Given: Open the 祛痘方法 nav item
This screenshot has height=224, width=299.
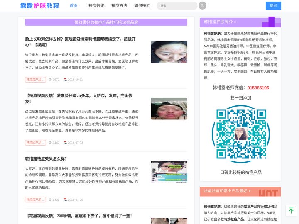Looking at the screenshot, I should 119,6.
